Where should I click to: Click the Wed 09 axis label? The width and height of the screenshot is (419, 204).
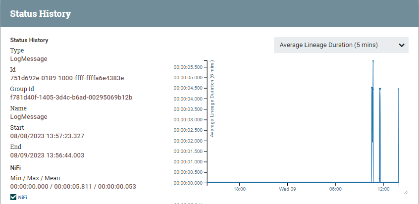(287, 189)
